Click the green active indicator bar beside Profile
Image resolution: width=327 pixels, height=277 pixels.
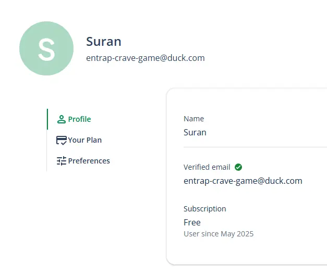pyautogui.click(x=47, y=119)
